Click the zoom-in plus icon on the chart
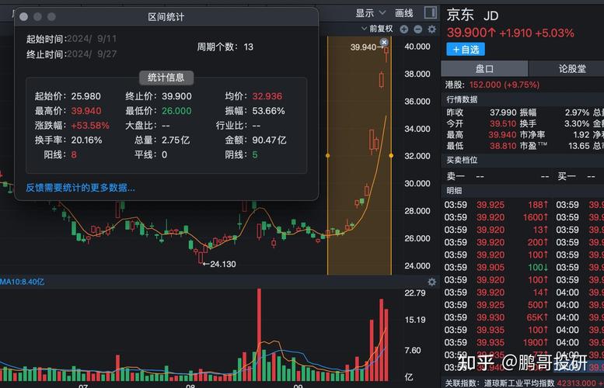604x388 pixels. click(404, 29)
